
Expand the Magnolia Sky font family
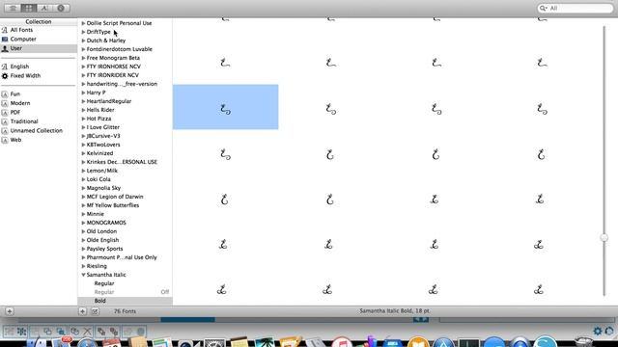tap(84, 188)
